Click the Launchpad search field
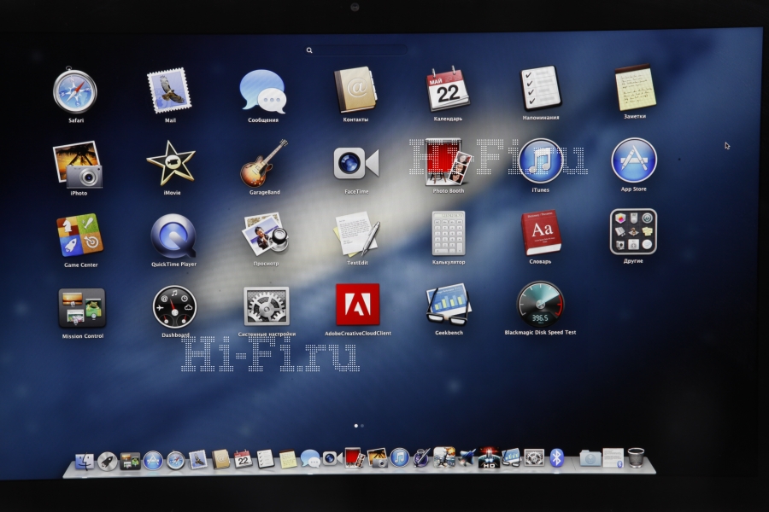 pos(359,50)
